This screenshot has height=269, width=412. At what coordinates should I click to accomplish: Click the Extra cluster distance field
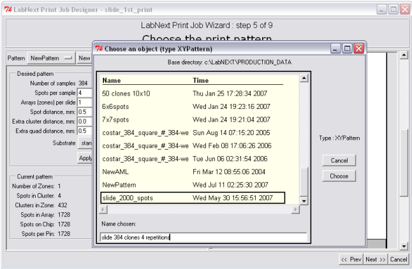point(85,121)
